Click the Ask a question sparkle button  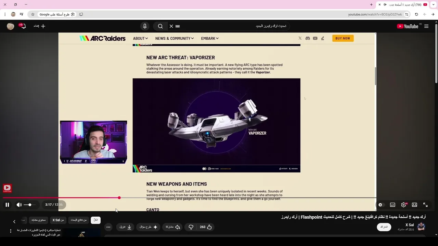pyautogui.click(x=148, y=227)
